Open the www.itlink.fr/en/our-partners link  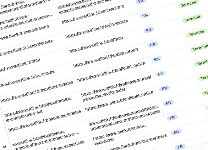pos(137,142)
